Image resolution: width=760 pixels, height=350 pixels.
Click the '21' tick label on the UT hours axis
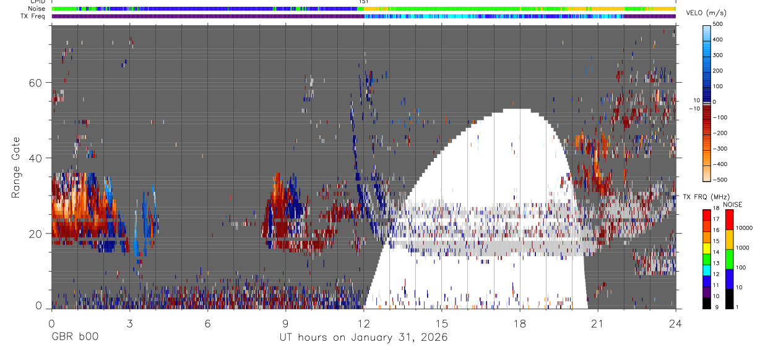coord(597,323)
